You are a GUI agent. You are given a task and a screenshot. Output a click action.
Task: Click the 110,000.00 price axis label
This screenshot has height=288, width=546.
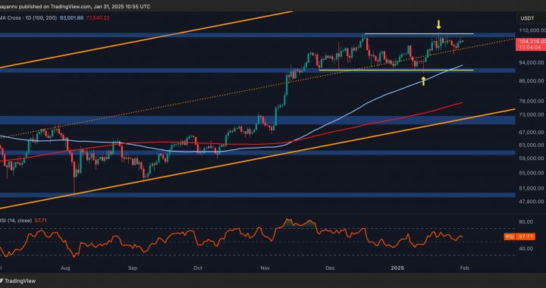click(x=532, y=30)
